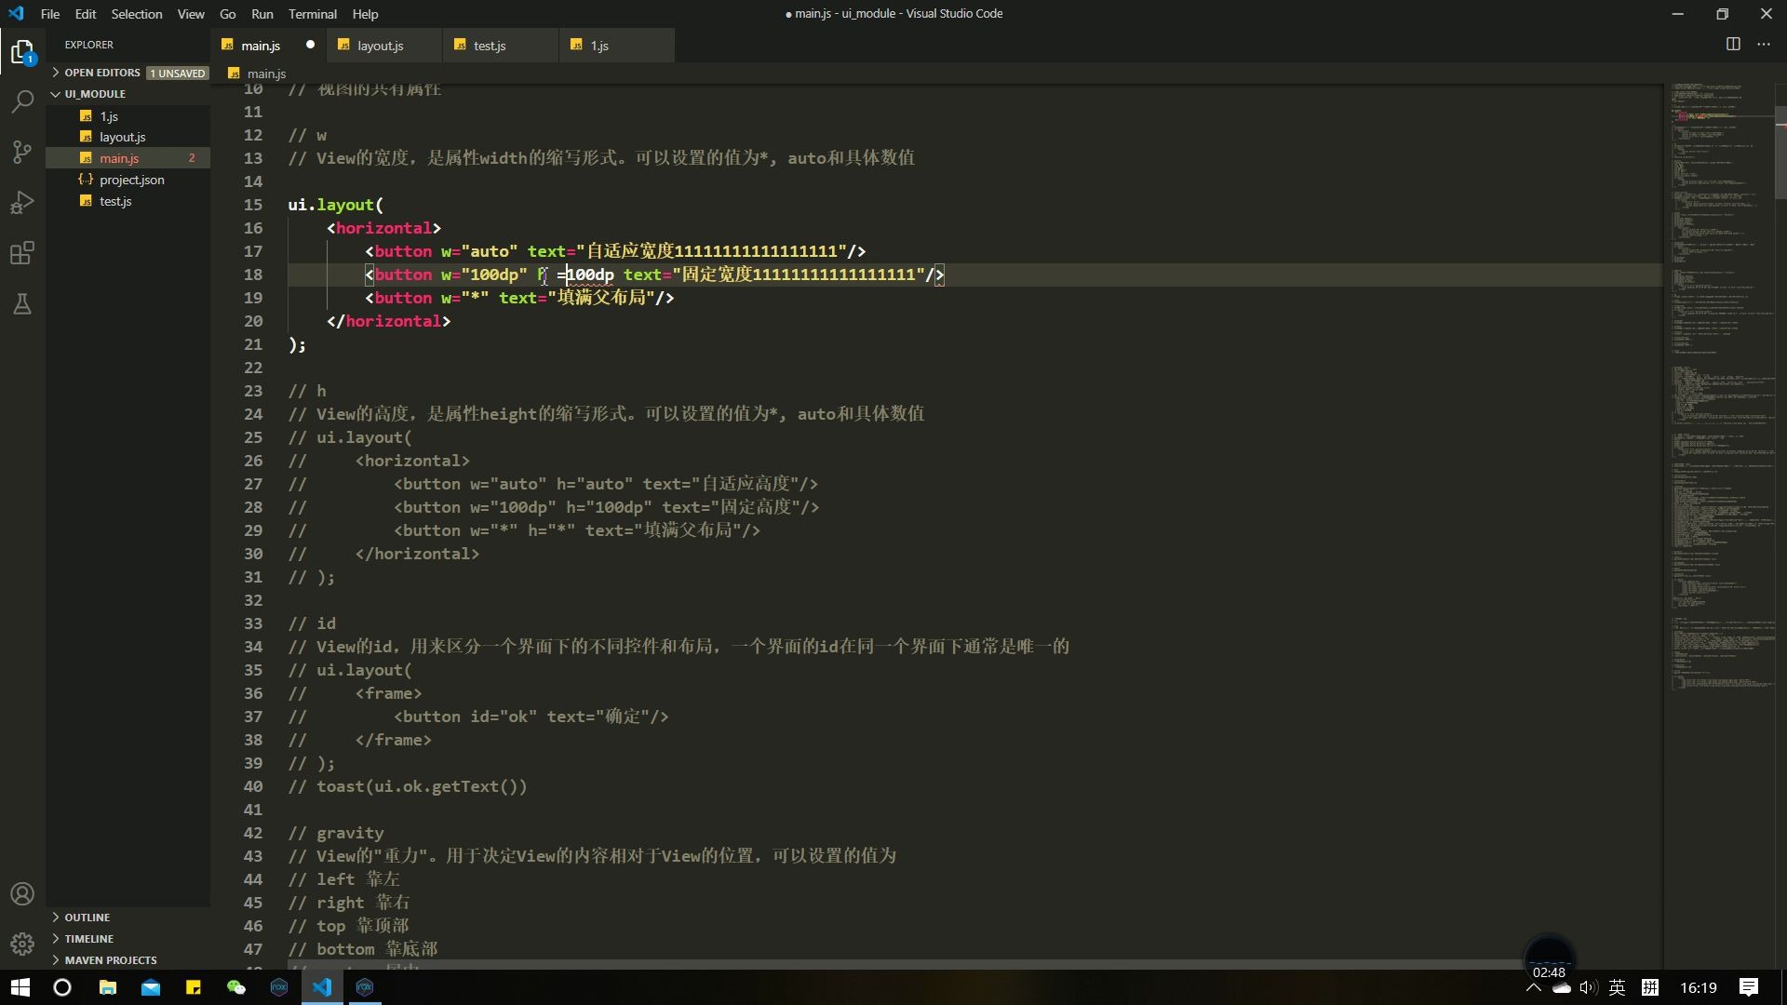
Task: Open the Extensions view
Action: point(22,253)
